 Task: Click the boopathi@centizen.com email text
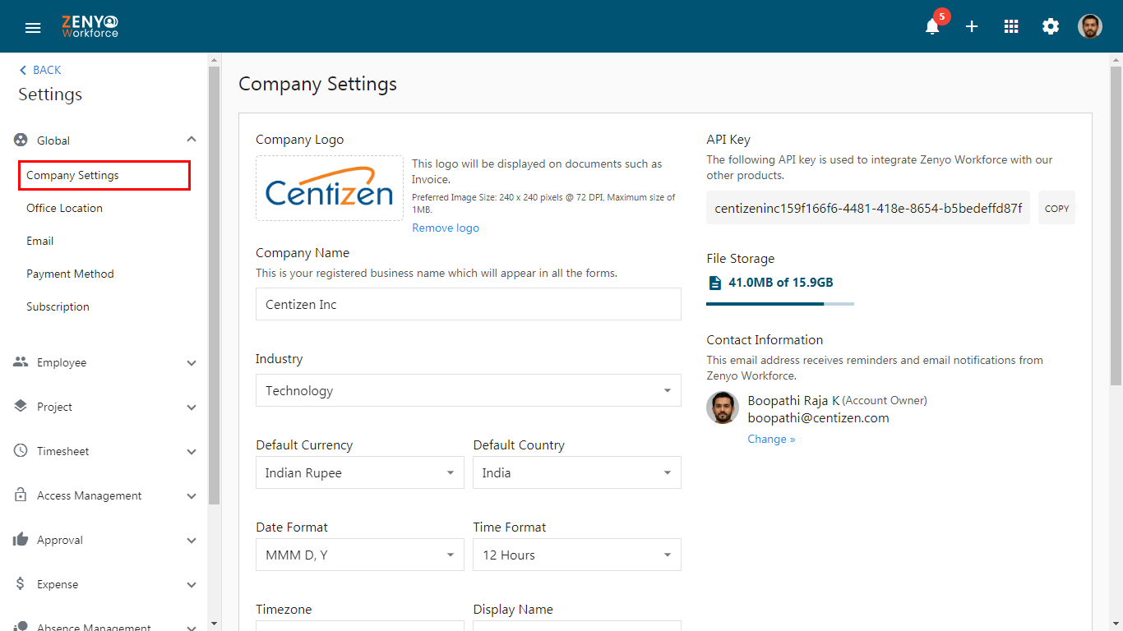(x=818, y=417)
